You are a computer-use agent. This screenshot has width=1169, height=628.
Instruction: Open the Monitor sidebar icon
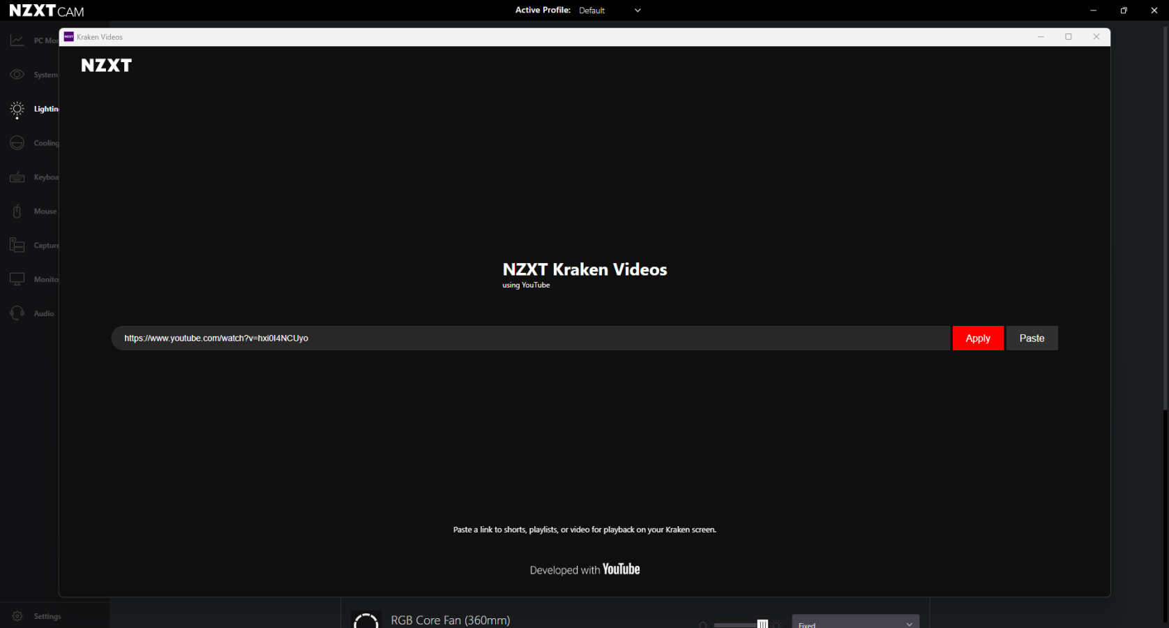pyautogui.click(x=17, y=279)
